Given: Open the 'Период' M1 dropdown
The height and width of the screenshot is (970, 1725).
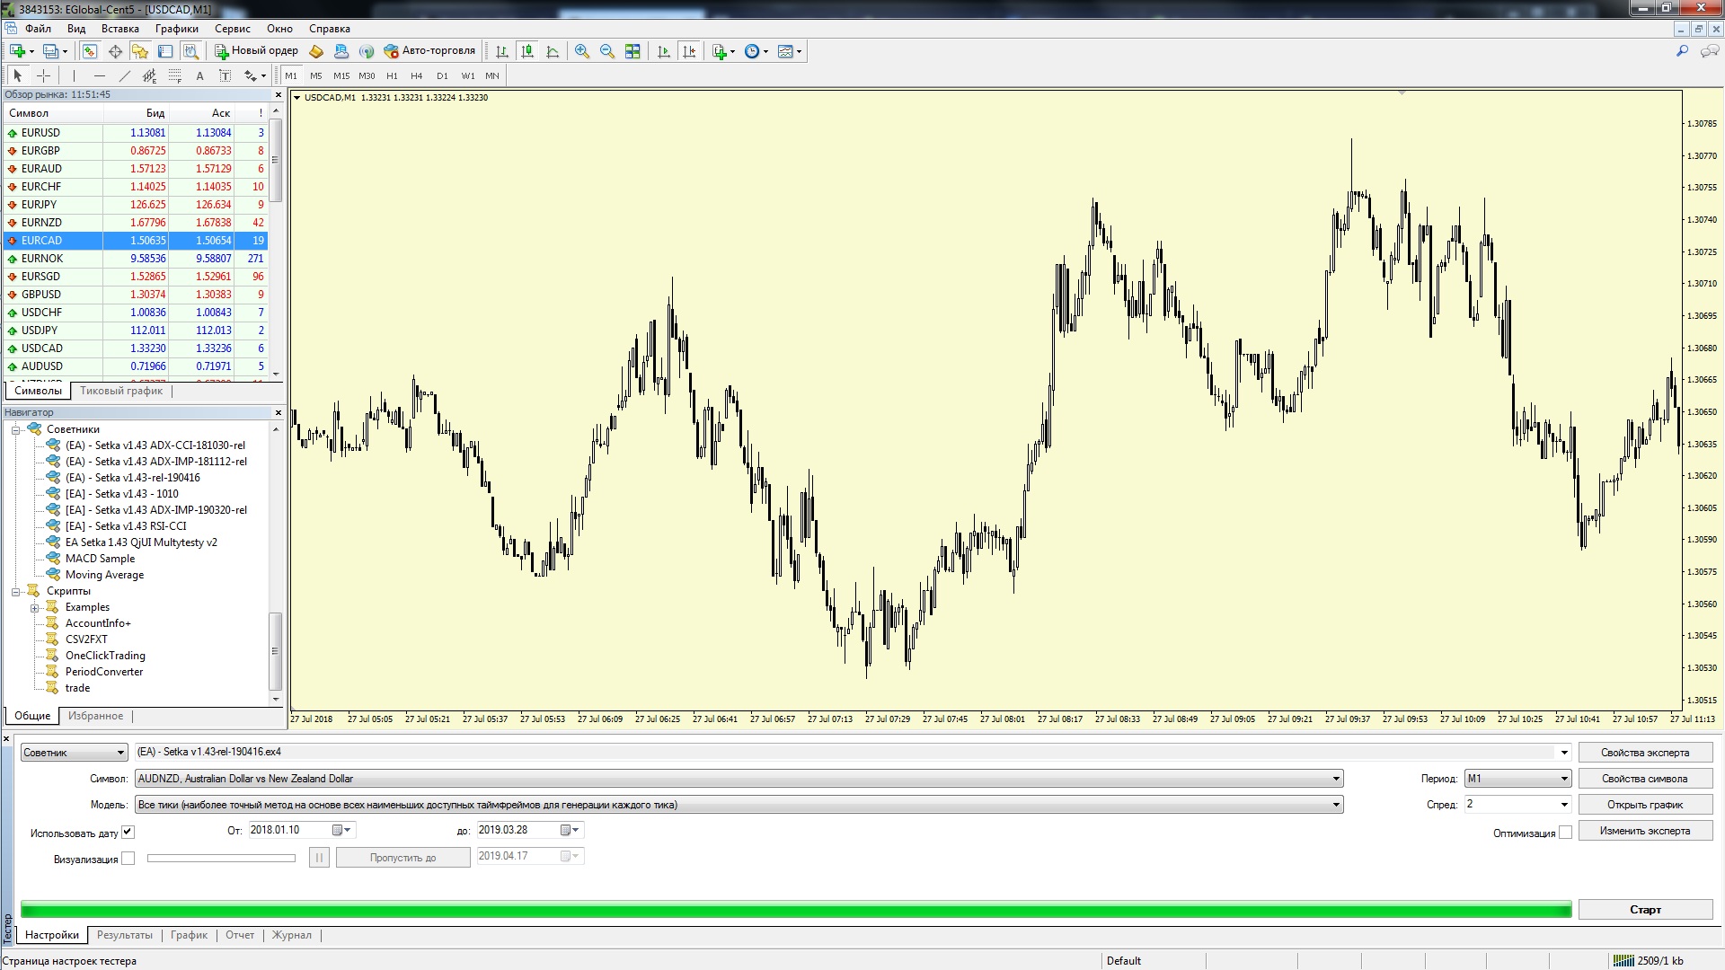Looking at the screenshot, I should click(x=1563, y=779).
